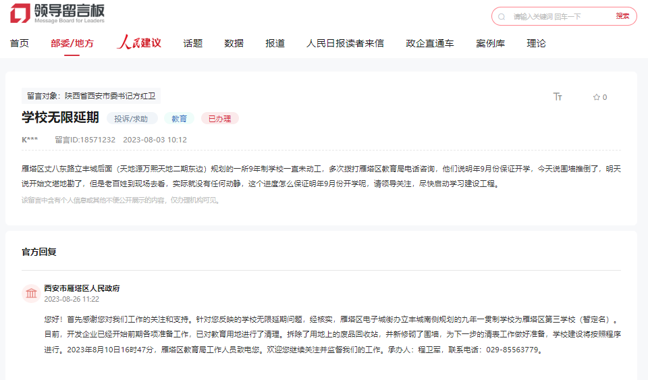Click the gray privacy notice text
Viewport: 648px width, 380px height.
pos(122,200)
